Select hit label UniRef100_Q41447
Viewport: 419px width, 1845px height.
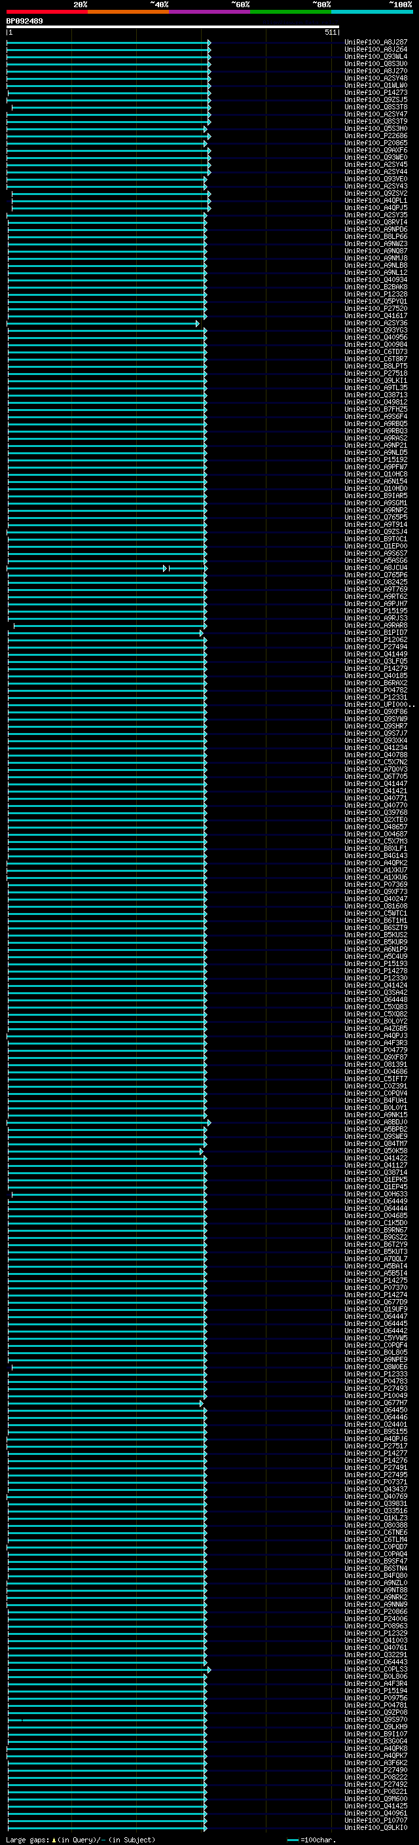tap(375, 783)
